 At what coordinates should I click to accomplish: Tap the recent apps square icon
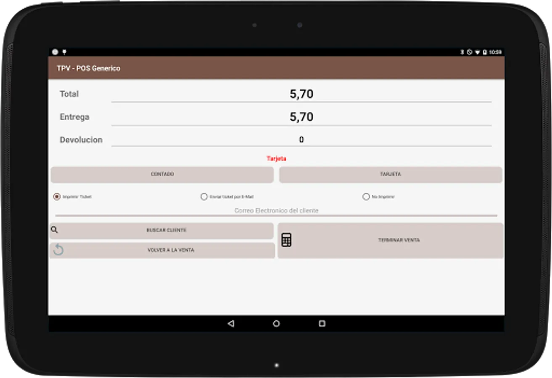(322, 323)
